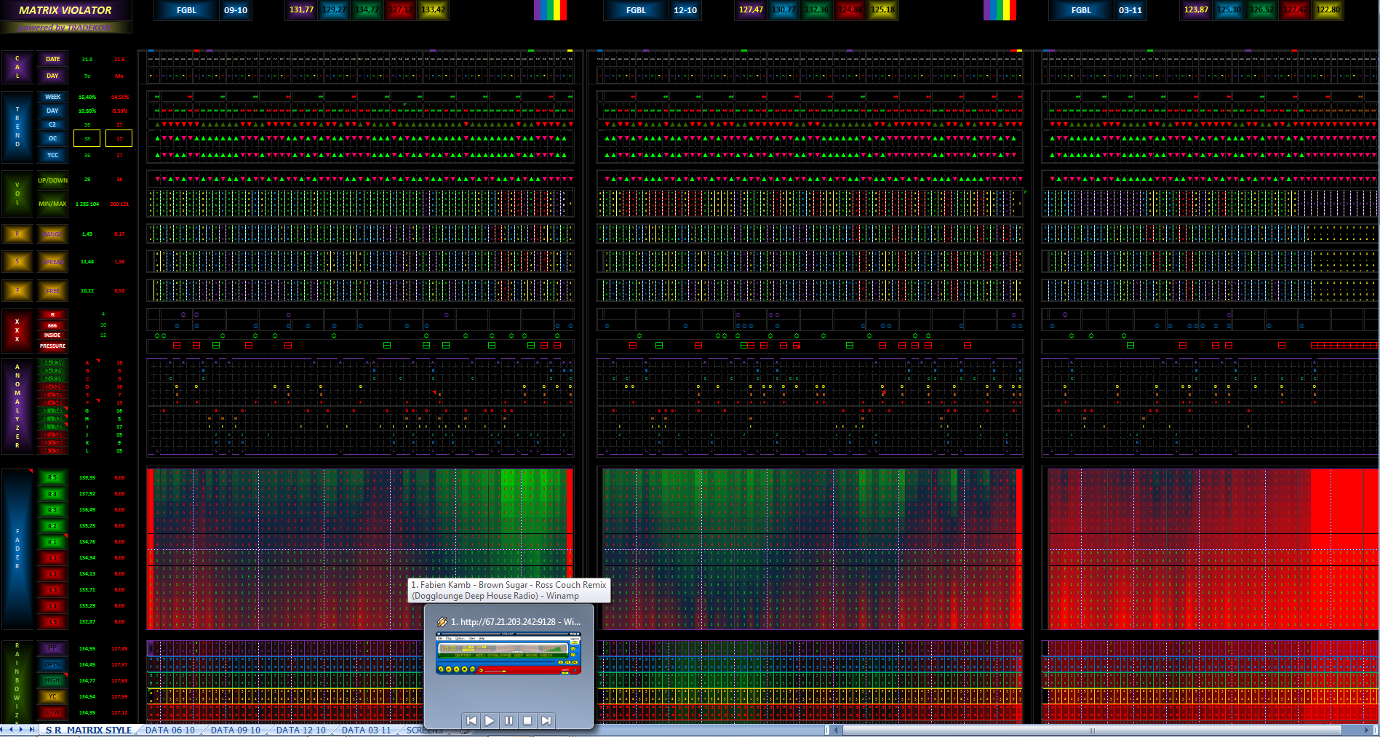Switch to the DATA 06 10 sheet tab
Image resolution: width=1380 pixels, height=737 pixels.
169,730
